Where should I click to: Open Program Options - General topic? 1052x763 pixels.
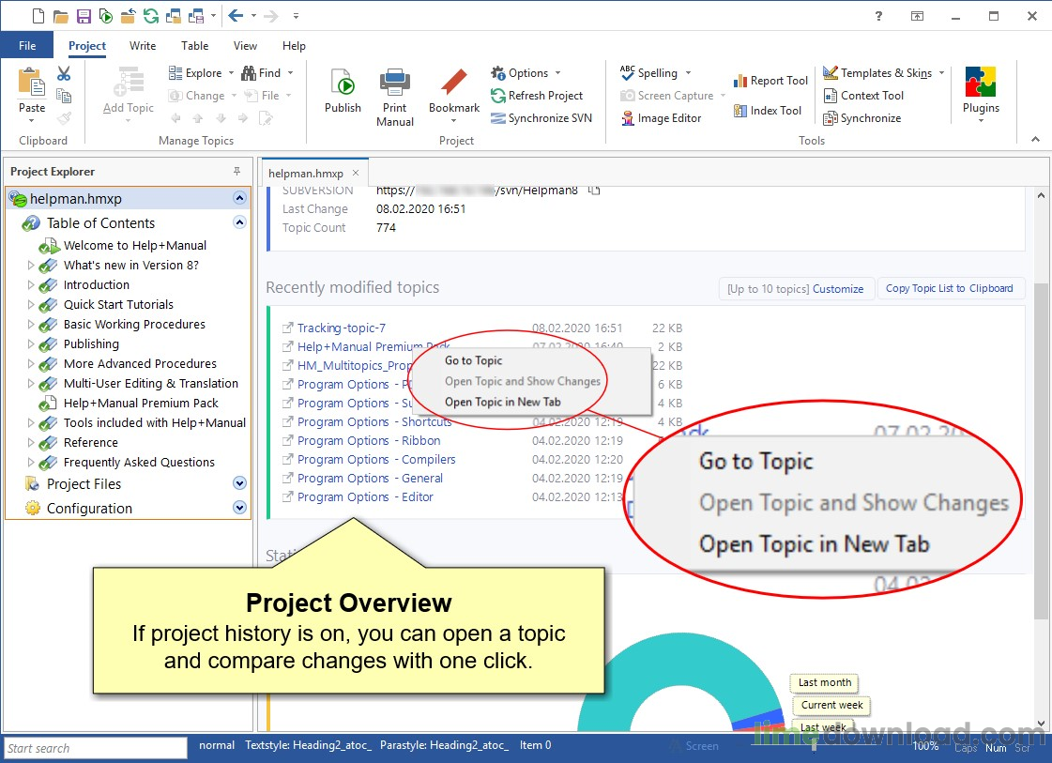[x=370, y=478]
